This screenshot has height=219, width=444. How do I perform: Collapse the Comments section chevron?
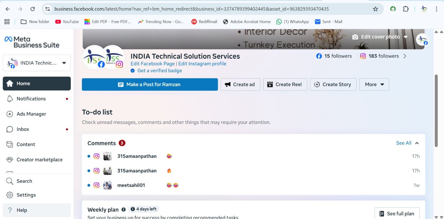(417, 143)
